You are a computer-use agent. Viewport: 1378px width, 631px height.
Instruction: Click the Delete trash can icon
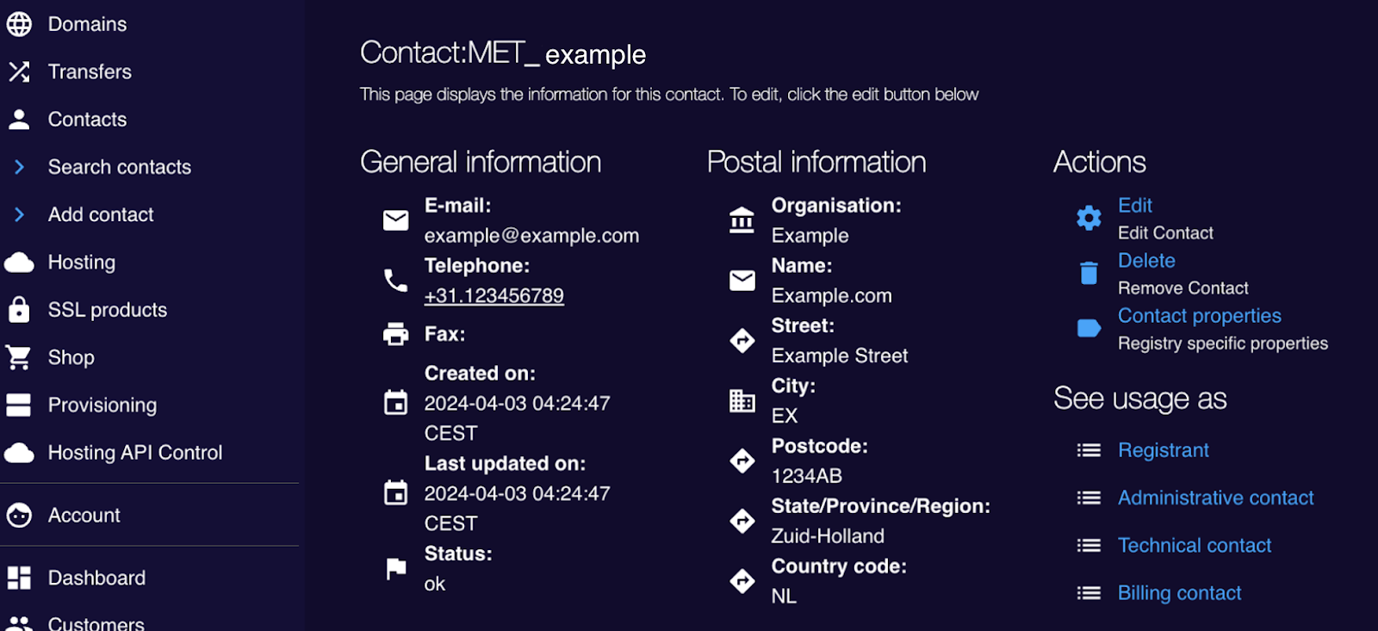[1089, 273]
